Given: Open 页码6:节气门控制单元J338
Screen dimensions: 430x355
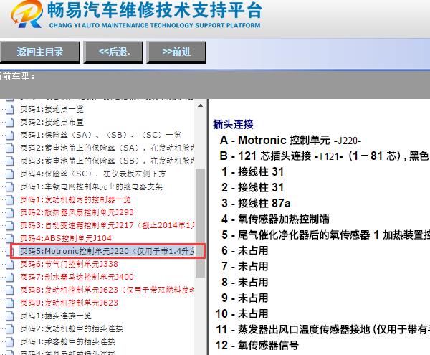Looking at the screenshot, I should pyautogui.click(x=69, y=264).
